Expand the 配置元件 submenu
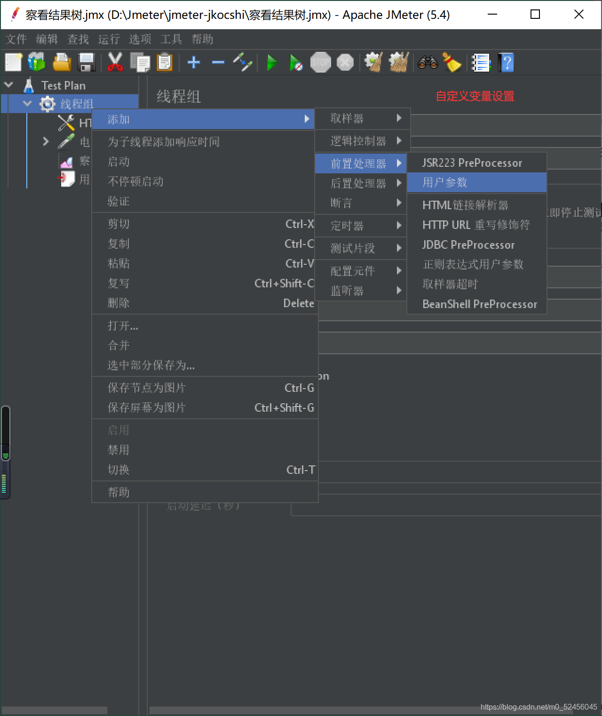 click(361, 271)
